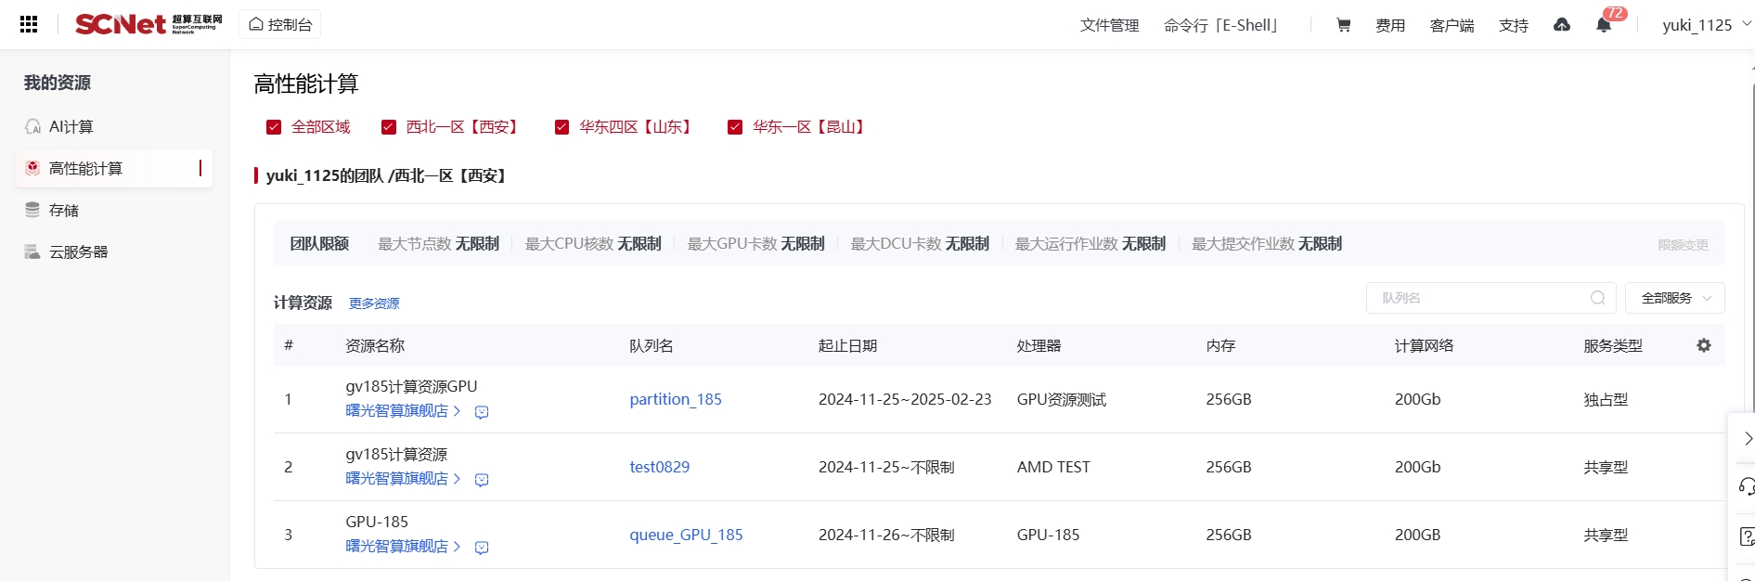
Task: Focus the 队列名 search input
Action: point(1480,298)
